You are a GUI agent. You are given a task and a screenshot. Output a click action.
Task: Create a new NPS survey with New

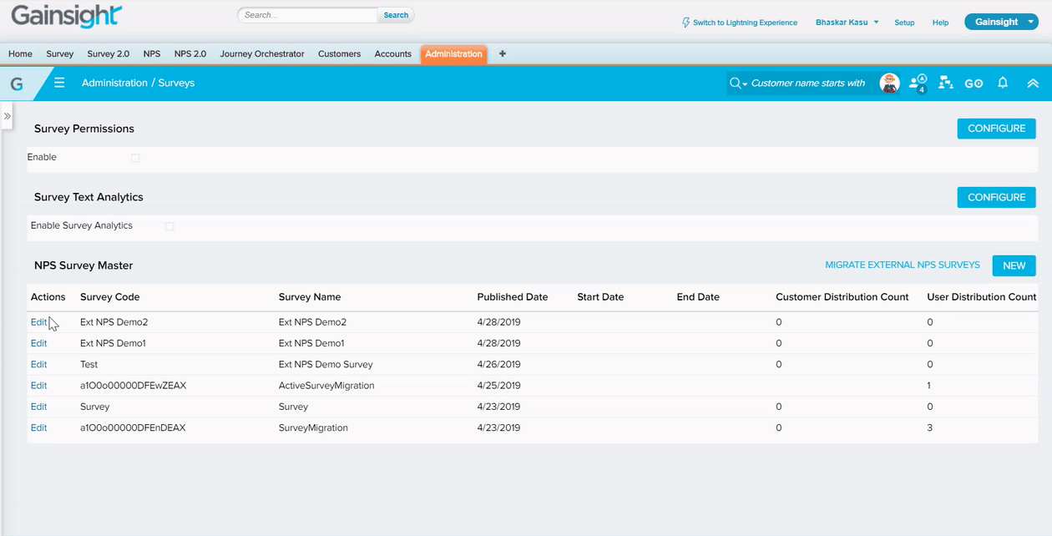[x=1014, y=265]
